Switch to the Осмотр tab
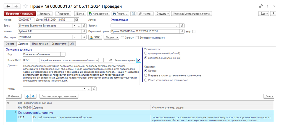282x129 pixels. point(10,44)
